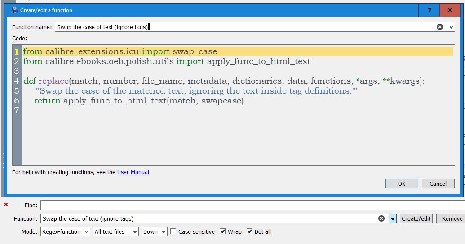
Task: Uncheck the Dot all checkbox
Action: [249, 231]
